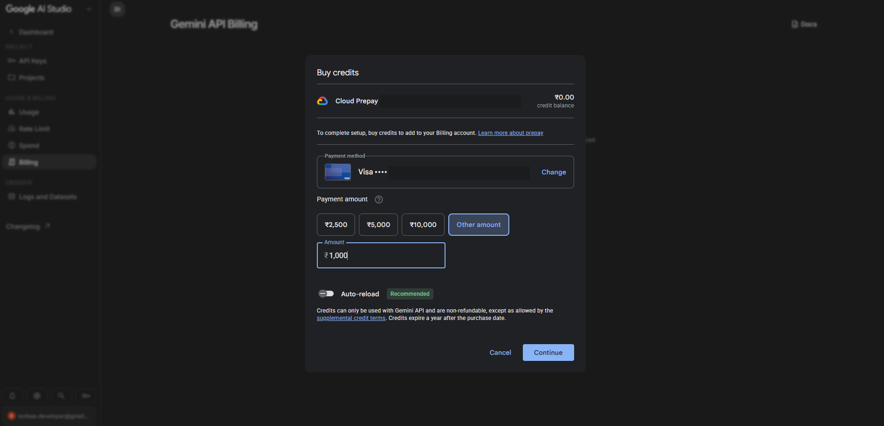The width and height of the screenshot is (884, 426).
Task: Enable the Auto-reload switch
Action: (x=326, y=293)
